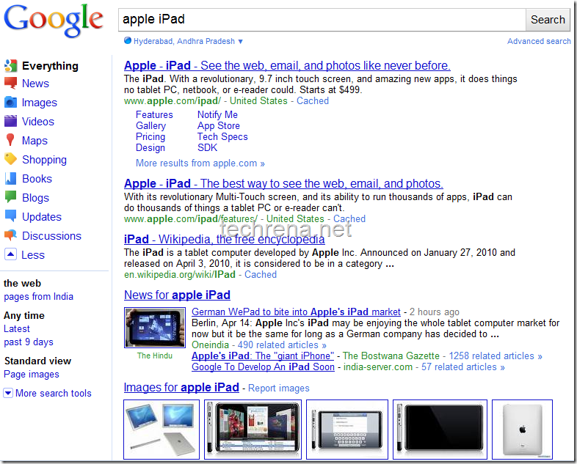Open the Pricing sitelink
Viewport: 577px width, 464px height.
[150, 136]
